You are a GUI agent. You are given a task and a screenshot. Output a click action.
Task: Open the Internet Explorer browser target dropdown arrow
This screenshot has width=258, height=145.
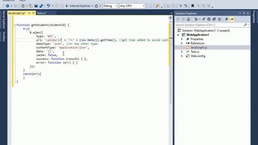click(92, 6)
